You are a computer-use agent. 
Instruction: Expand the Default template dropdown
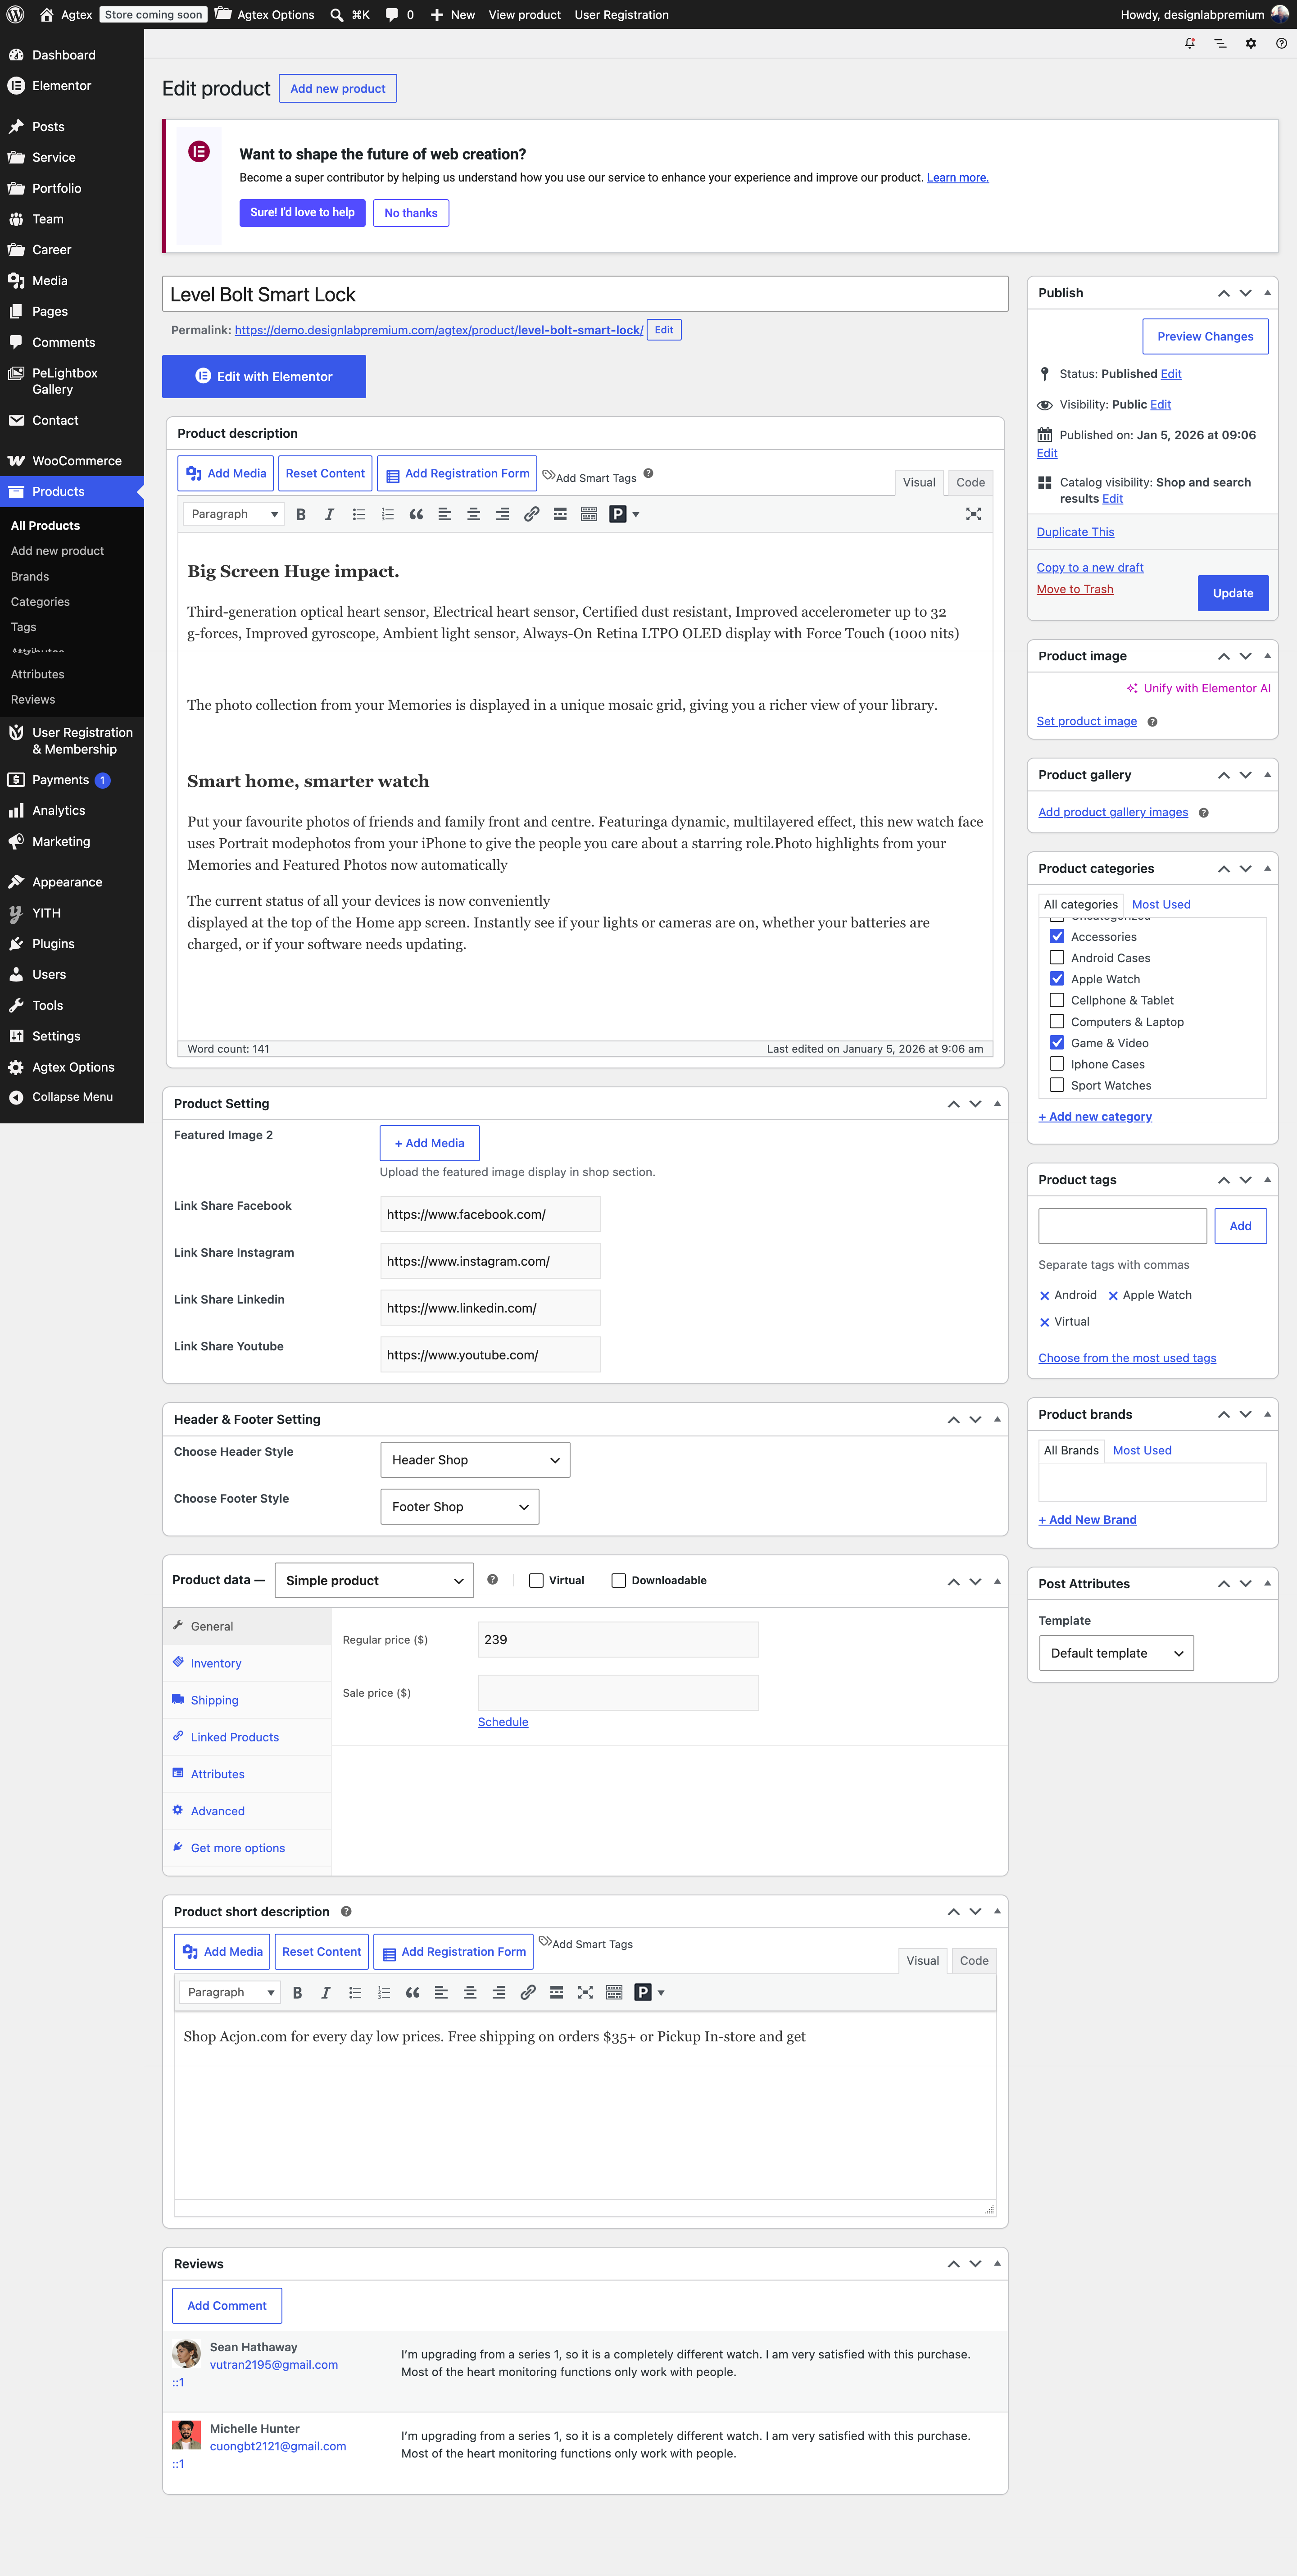click(1116, 1653)
